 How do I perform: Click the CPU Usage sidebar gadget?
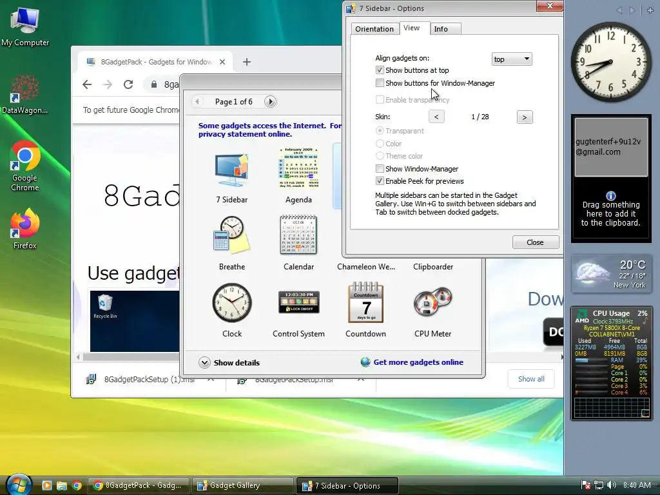tap(611, 364)
